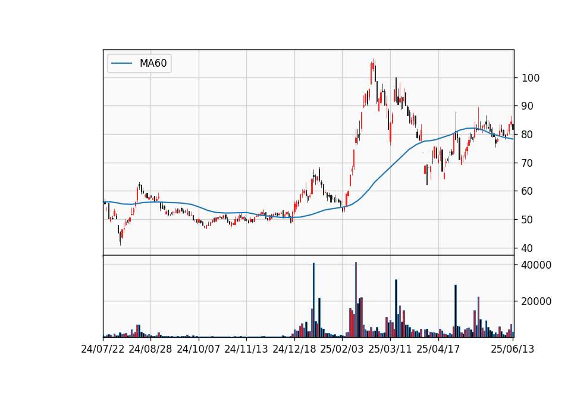Viewport: 571px width, 411px height.
Task: Click the 90 price axis label
Action: tap(528, 106)
